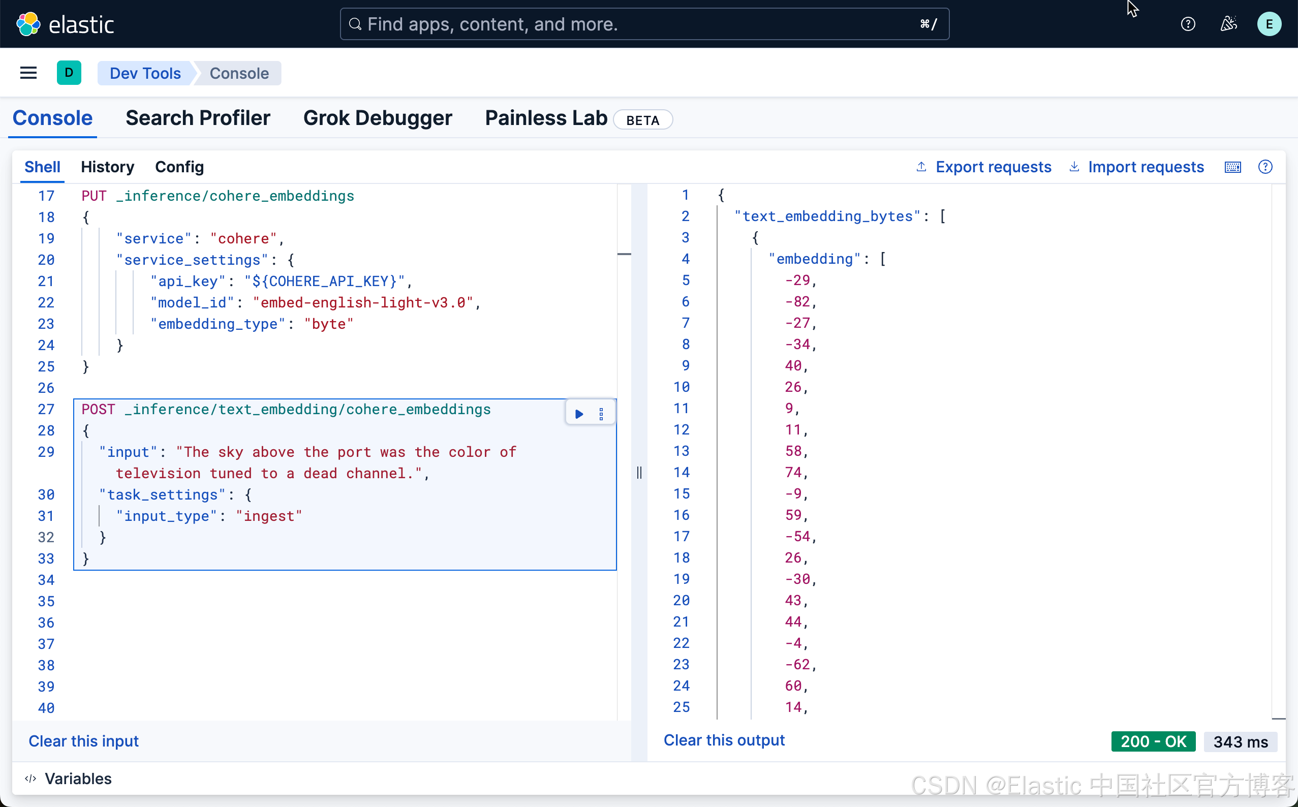The height and width of the screenshot is (807, 1298).
Task: Switch to the History tab
Action: point(107,167)
